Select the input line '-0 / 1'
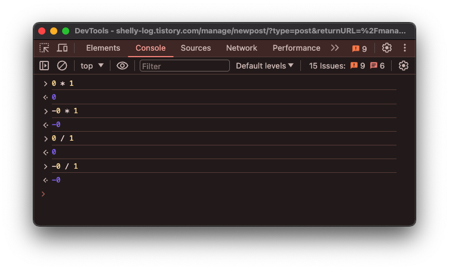The height and width of the screenshot is (270, 449). pos(64,166)
